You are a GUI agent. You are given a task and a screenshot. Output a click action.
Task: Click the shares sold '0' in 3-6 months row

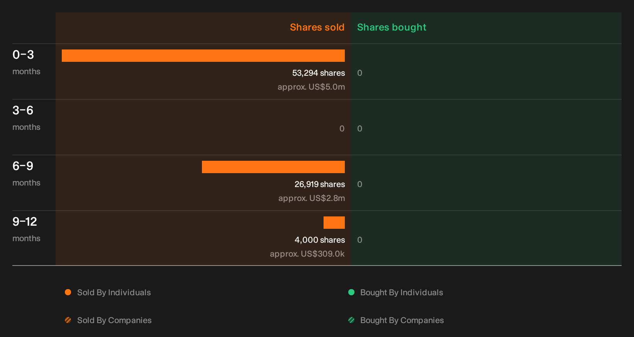[342, 129]
